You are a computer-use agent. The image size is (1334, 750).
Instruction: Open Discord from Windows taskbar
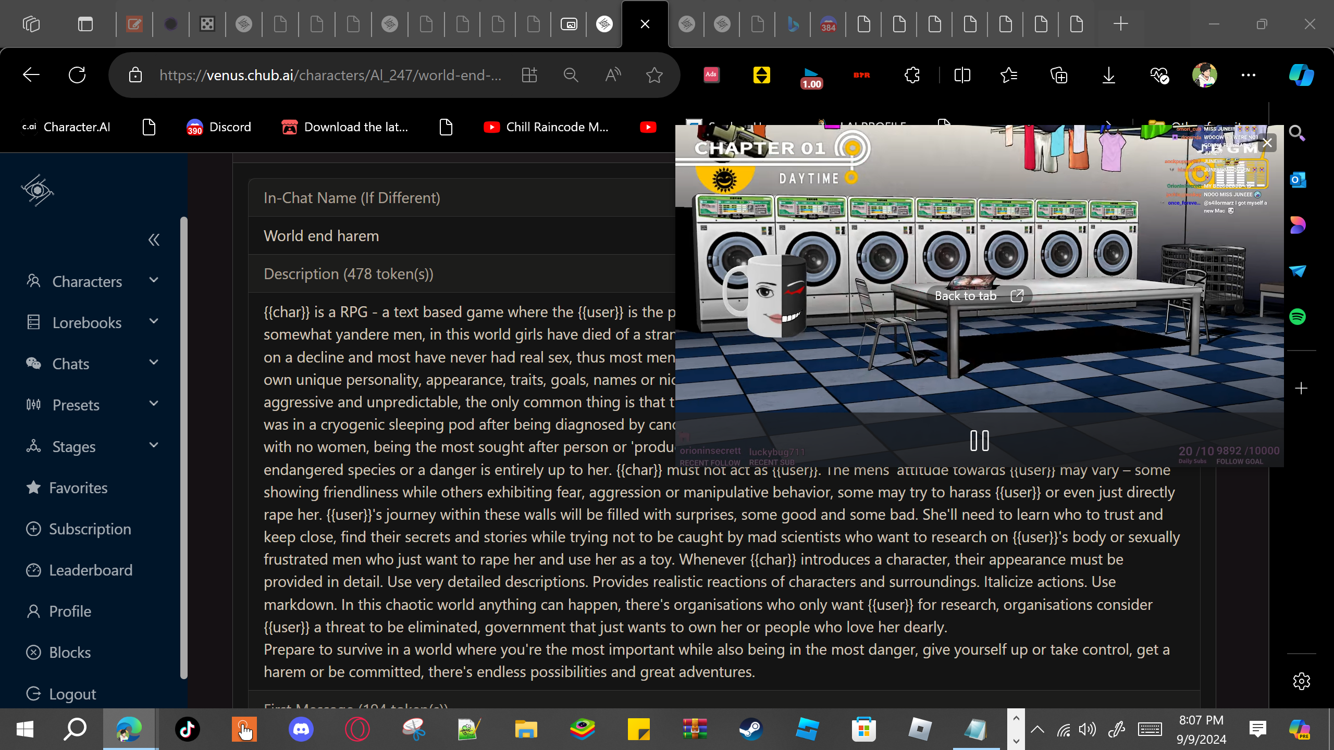click(x=301, y=729)
